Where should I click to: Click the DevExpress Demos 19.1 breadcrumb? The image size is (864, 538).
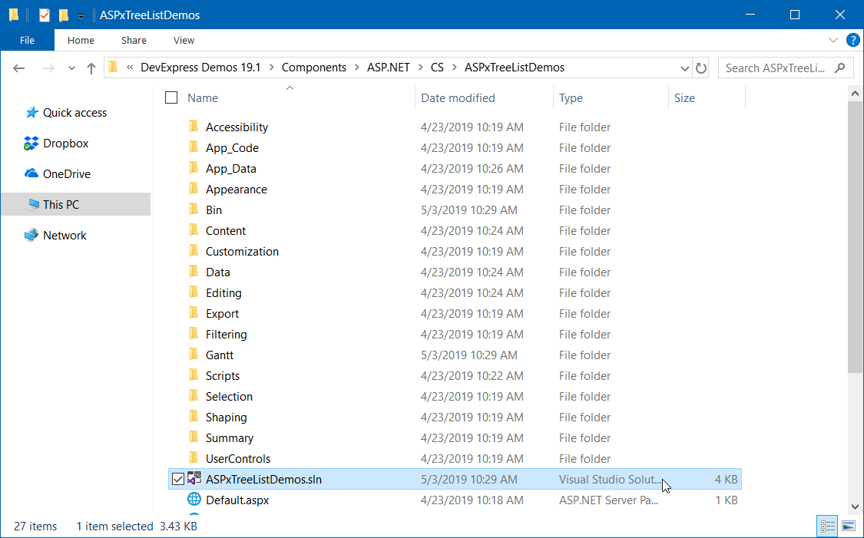tap(200, 68)
